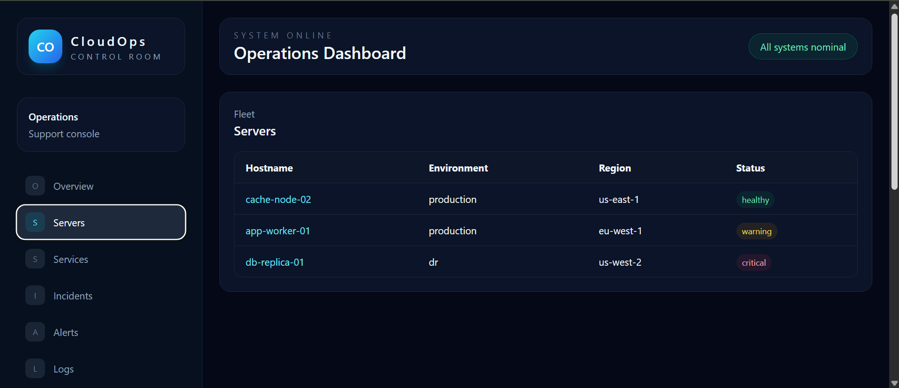This screenshot has height=388, width=899.
Task: Open the db-replica-01 server link
Action: tap(275, 262)
